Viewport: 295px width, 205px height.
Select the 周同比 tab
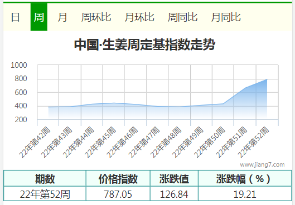tap(182, 17)
